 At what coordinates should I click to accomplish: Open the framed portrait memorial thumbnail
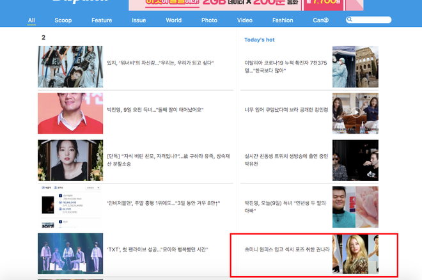(x=70, y=160)
